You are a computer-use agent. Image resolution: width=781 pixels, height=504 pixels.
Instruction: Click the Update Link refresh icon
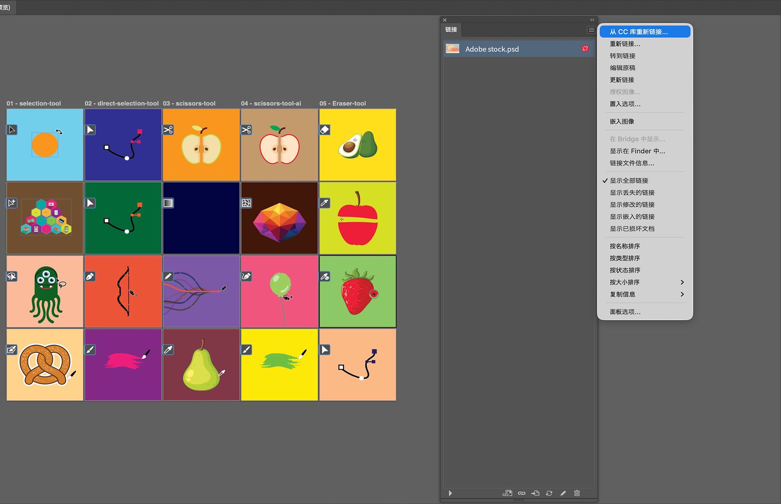(x=549, y=493)
